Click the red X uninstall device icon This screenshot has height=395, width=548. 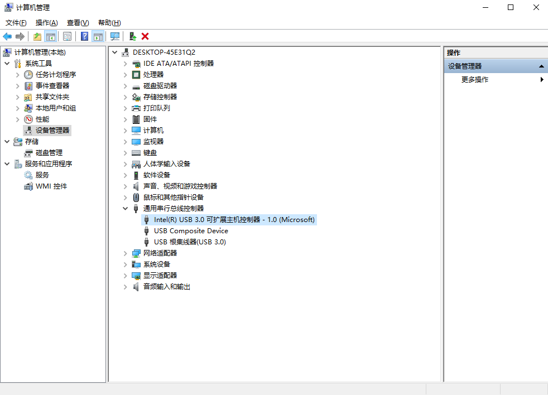pyautogui.click(x=145, y=36)
